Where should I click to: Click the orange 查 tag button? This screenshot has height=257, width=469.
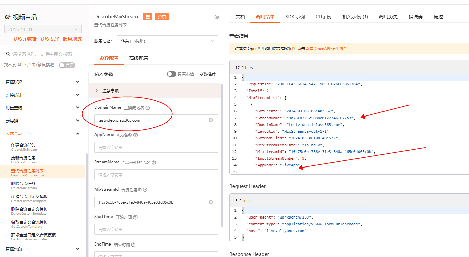[x=148, y=17]
